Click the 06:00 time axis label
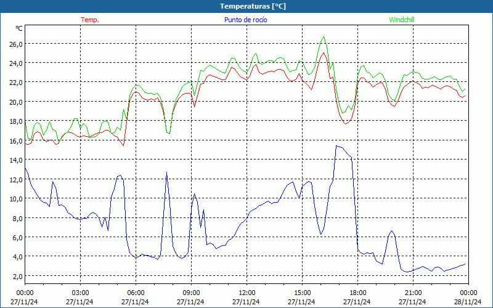The height and width of the screenshot is (308, 493). 136,293
